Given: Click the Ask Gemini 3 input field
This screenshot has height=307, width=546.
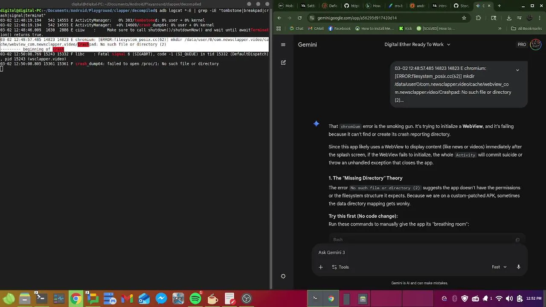Looking at the screenshot, I should pyautogui.click(x=419, y=252).
